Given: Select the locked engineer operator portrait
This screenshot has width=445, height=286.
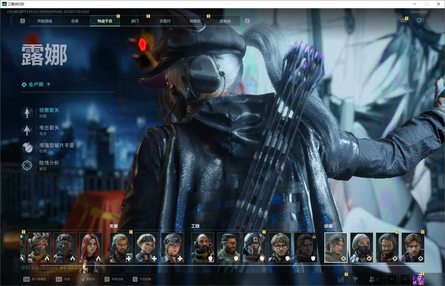Looking at the screenshot, I should [306, 247].
